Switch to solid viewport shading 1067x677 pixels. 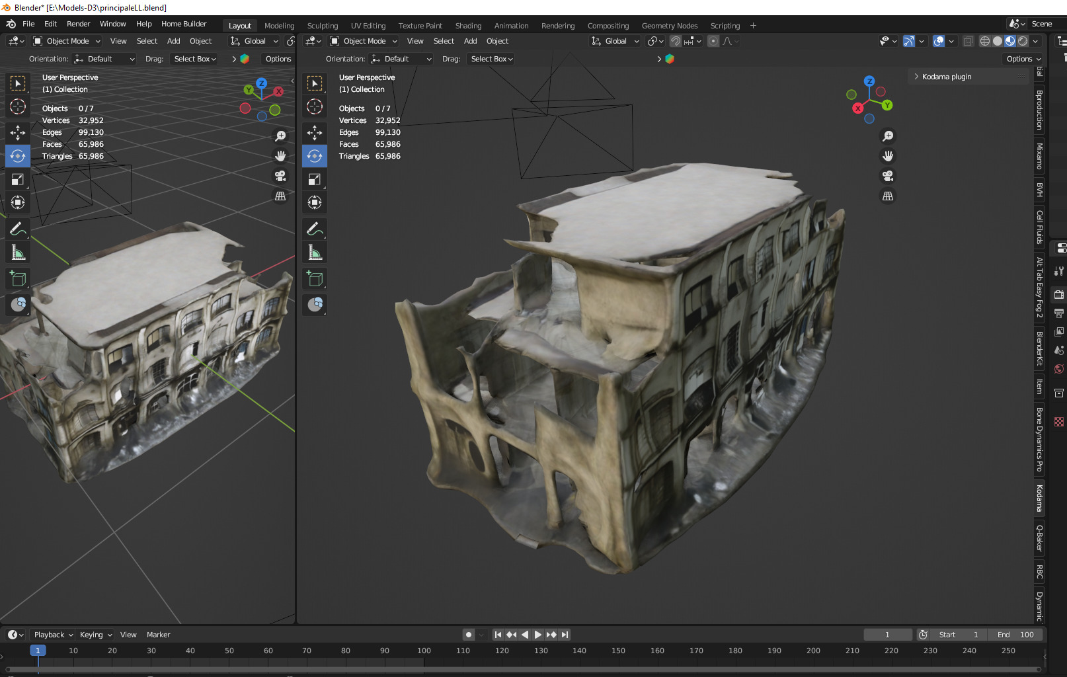998,41
